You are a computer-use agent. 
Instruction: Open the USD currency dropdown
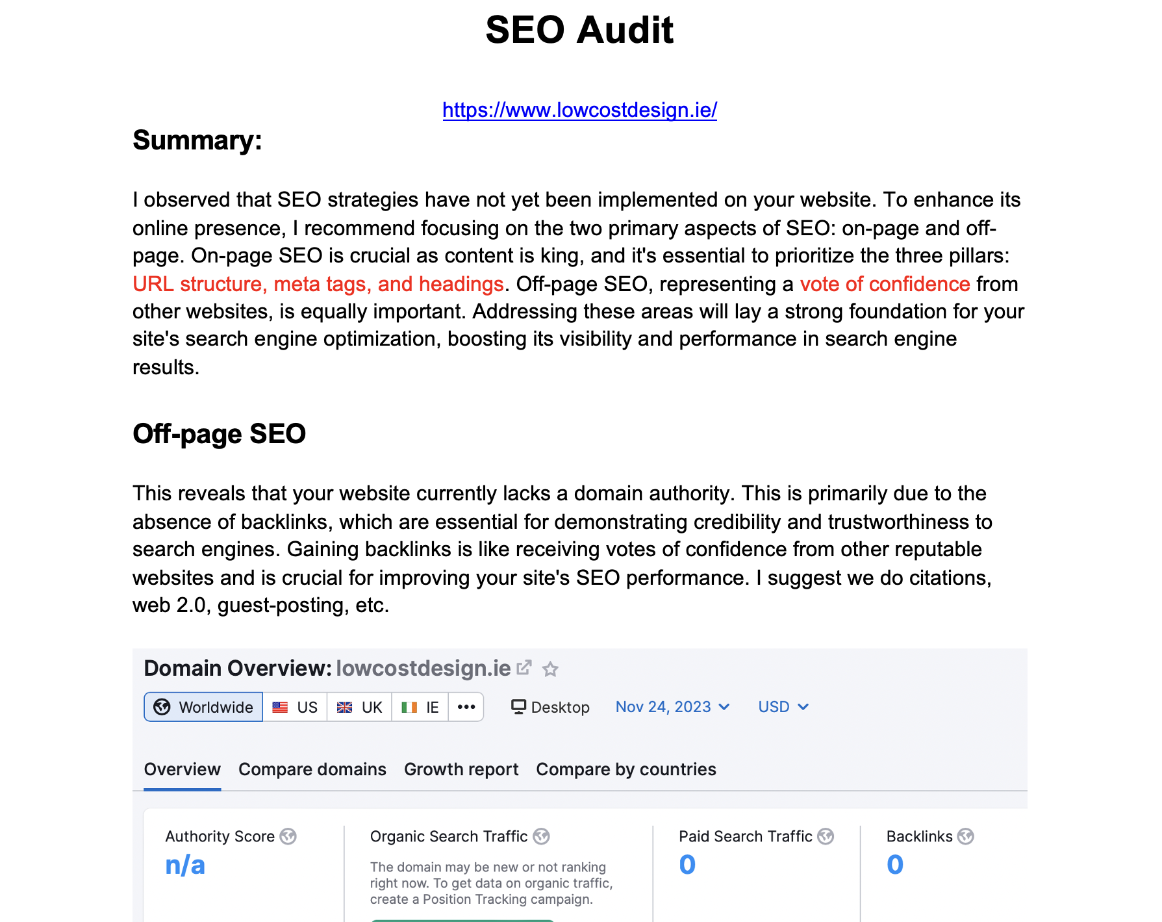[783, 707]
